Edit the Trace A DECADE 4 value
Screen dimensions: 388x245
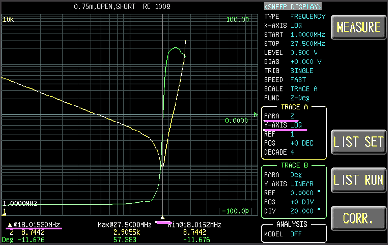pyautogui.click(x=292, y=152)
